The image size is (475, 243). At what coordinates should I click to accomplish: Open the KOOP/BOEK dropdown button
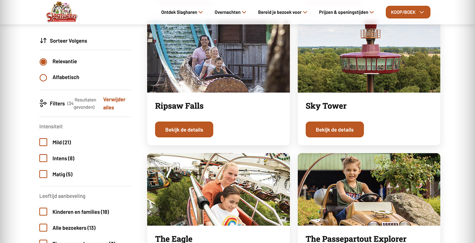point(408,12)
